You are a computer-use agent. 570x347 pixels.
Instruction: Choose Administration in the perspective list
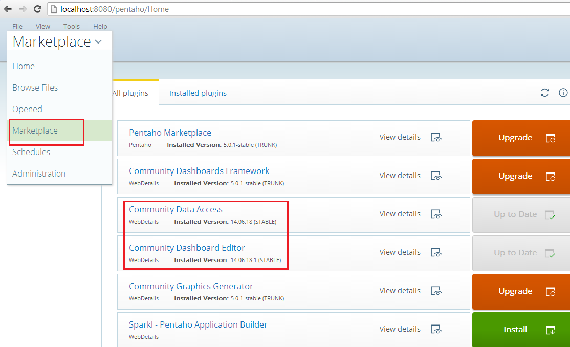(x=39, y=174)
